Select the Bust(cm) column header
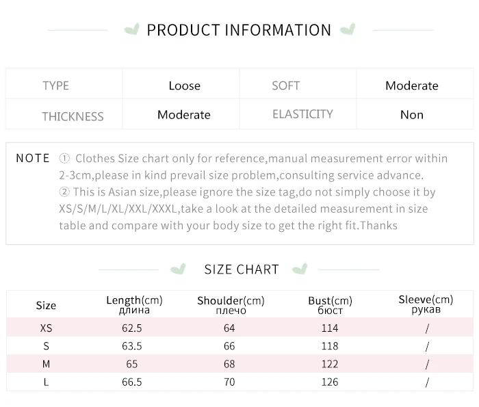 [330, 304]
